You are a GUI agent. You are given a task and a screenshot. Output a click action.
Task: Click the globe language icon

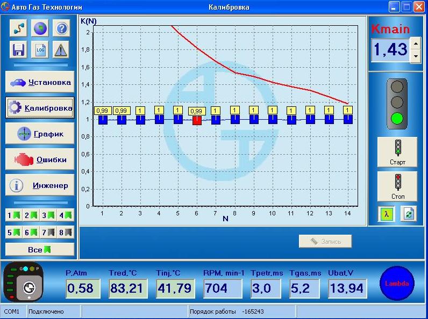[x=40, y=28]
